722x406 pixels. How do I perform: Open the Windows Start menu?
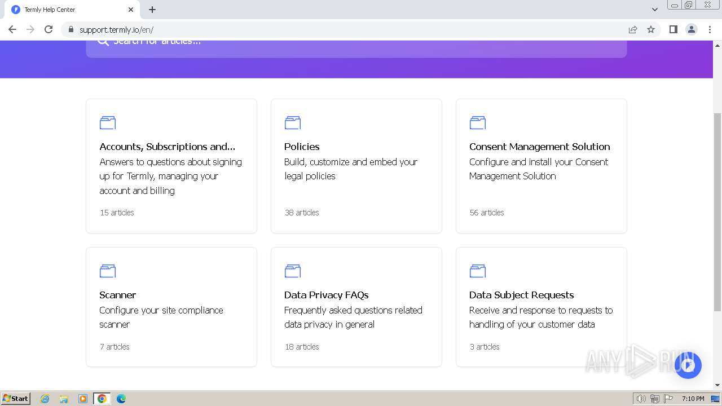tap(16, 398)
